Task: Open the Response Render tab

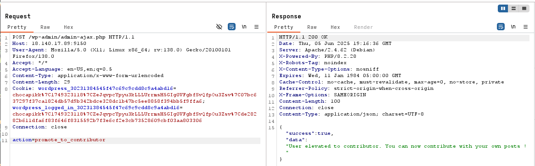Action: click(363, 27)
